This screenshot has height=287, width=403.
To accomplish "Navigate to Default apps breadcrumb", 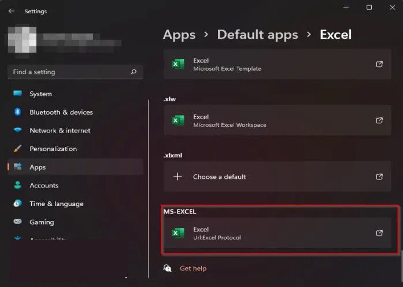I will tap(257, 34).
